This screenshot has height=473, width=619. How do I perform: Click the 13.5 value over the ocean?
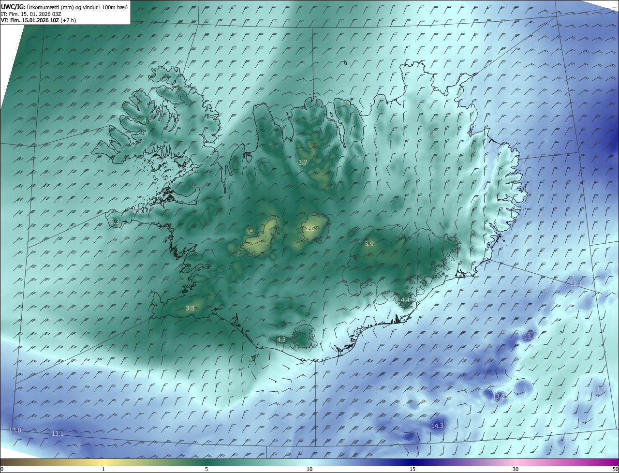(x=499, y=396)
